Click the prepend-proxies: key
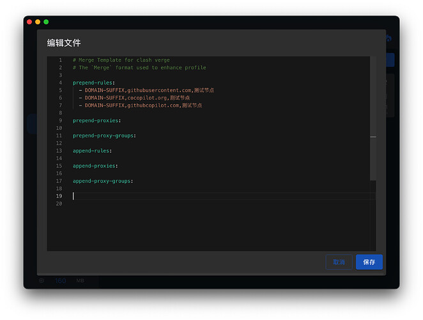Image resolution: width=423 pixels, height=320 pixels. pyautogui.click(x=97, y=120)
